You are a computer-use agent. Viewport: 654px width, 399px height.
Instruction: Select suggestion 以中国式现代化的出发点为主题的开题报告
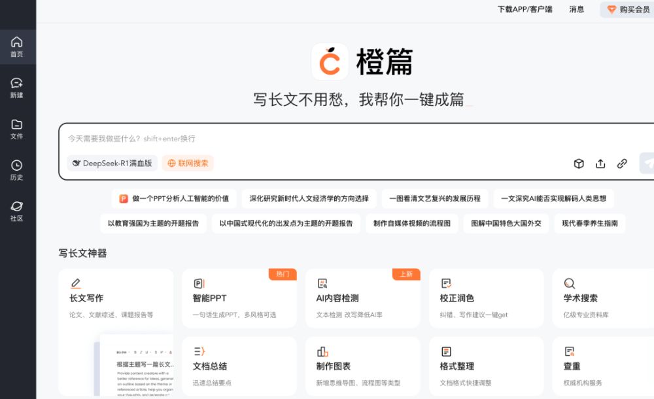pyautogui.click(x=286, y=223)
